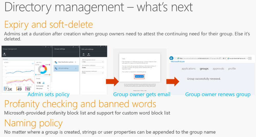Click the Security groups 324 row
This screenshot has height=137, width=256.
point(43,86)
